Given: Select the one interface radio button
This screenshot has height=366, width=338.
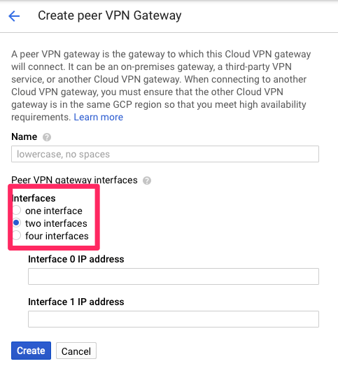Looking at the screenshot, I should pyautogui.click(x=17, y=210).
